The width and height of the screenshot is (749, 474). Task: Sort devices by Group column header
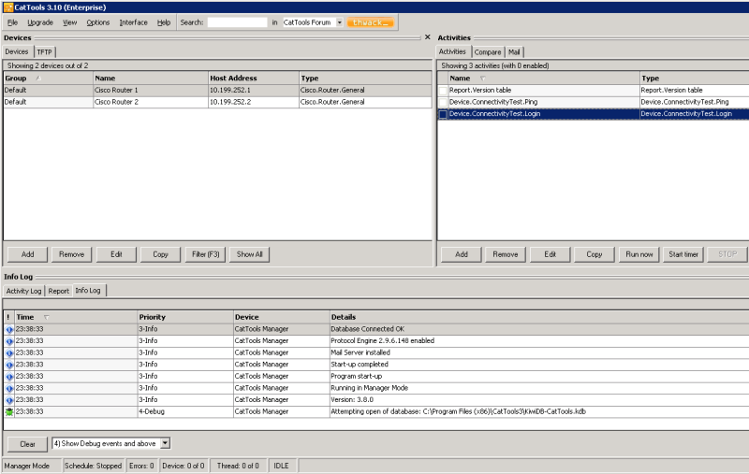[x=49, y=79]
